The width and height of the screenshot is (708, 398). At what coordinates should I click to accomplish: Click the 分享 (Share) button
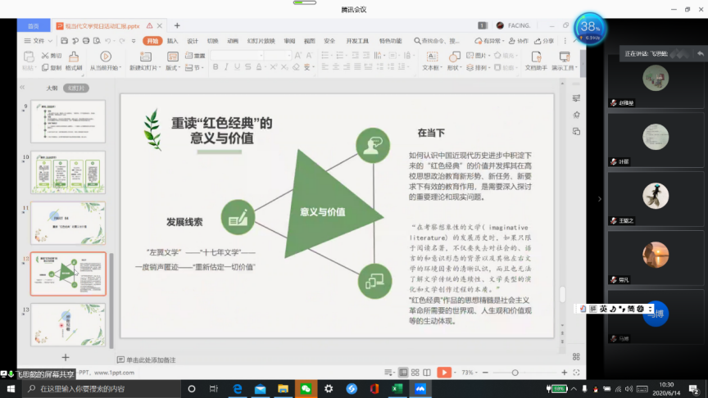tap(544, 40)
